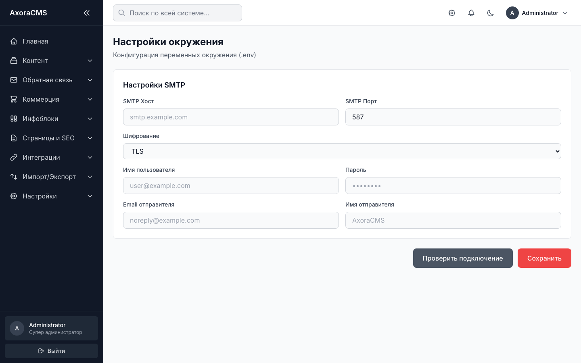581x363 pixels.
Task: Click the envelope icon for Обратная связь
Action: [14, 80]
